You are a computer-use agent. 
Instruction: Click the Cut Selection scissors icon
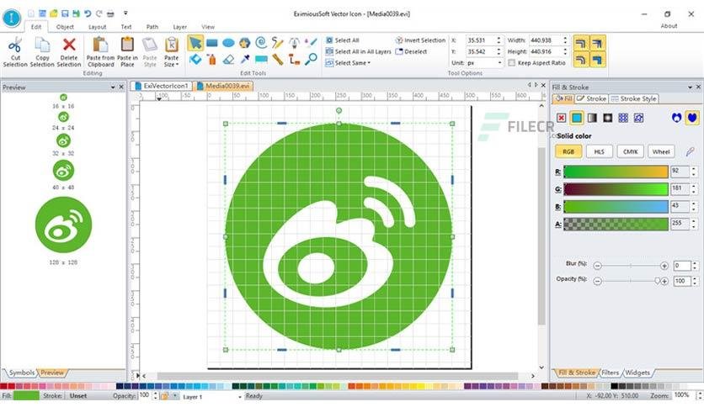point(15,45)
